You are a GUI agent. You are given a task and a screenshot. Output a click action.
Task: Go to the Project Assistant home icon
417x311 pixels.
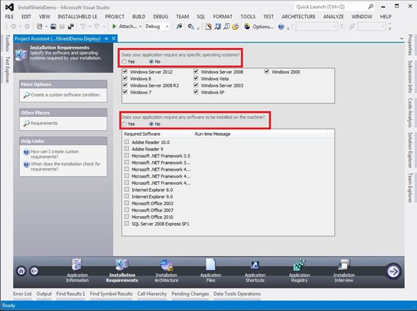click(21, 271)
